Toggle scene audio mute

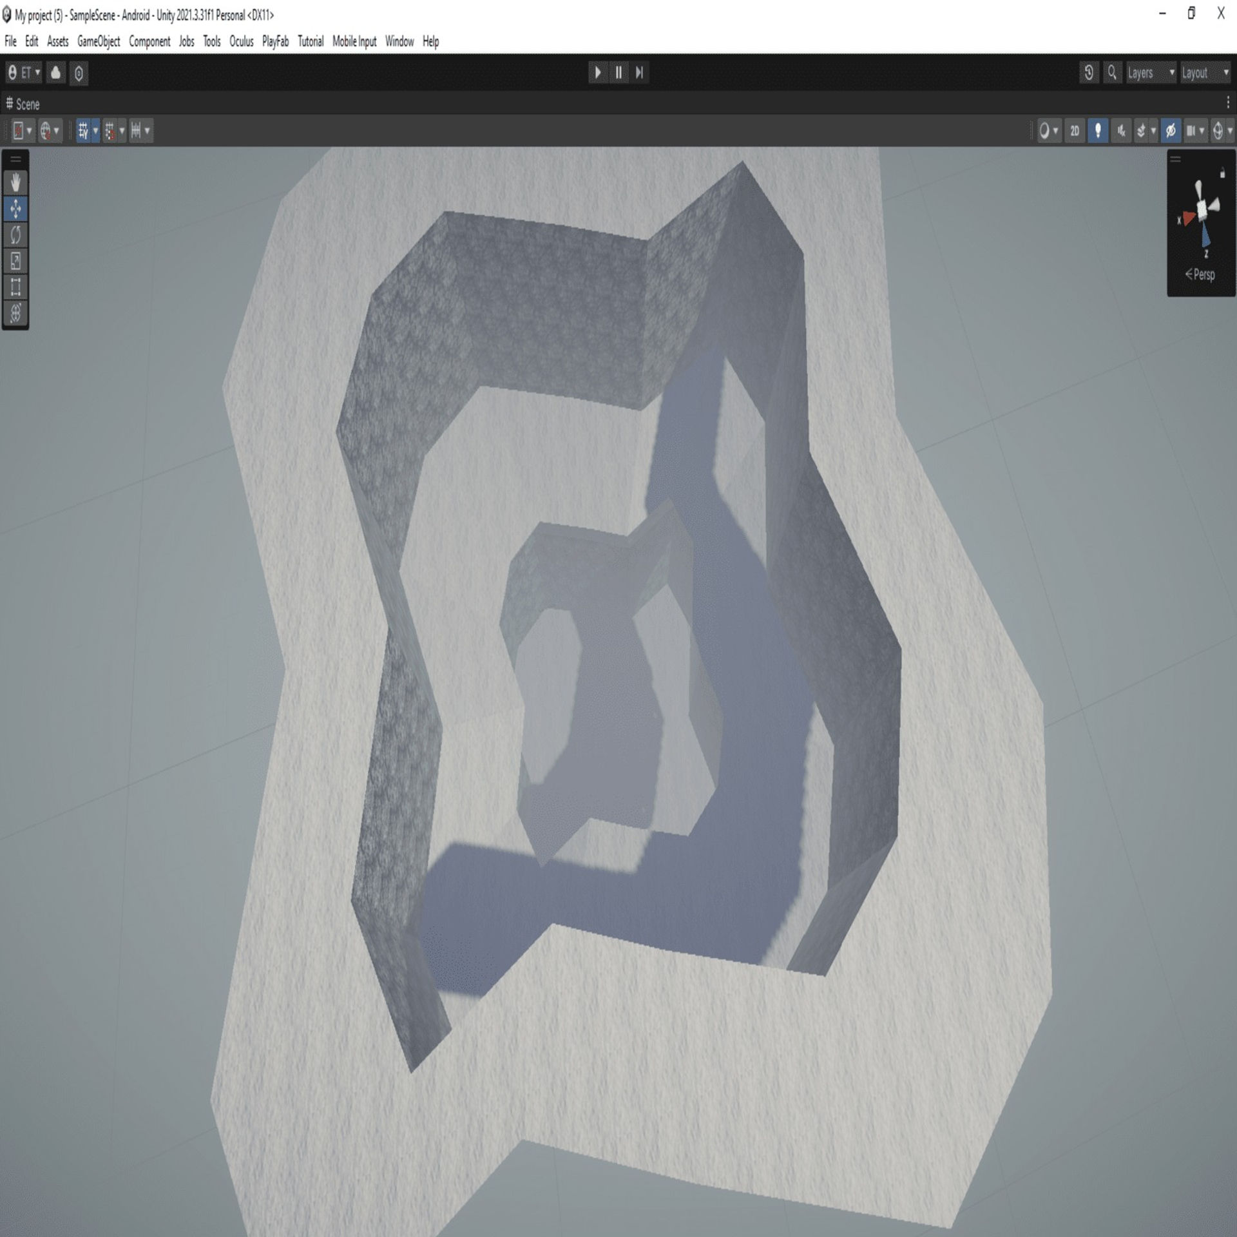[1121, 131]
